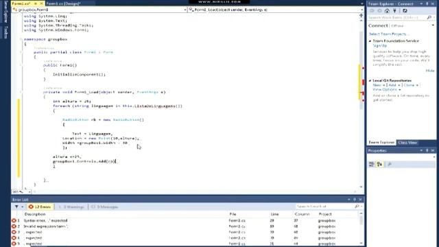
Task: Open the editor zoom percentage dropdown
Action: coord(29,192)
